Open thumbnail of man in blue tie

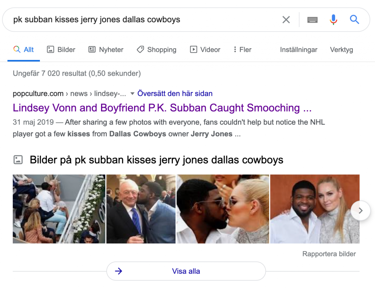point(141,209)
